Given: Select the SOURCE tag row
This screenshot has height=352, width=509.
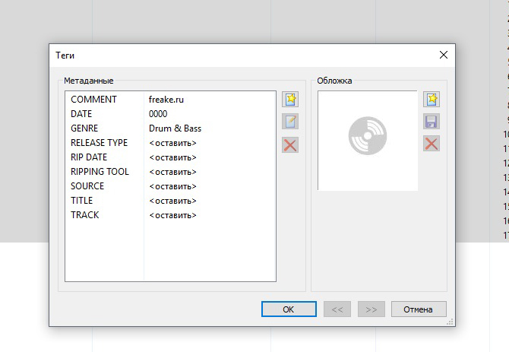Looking at the screenshot, I should point(170,186).
